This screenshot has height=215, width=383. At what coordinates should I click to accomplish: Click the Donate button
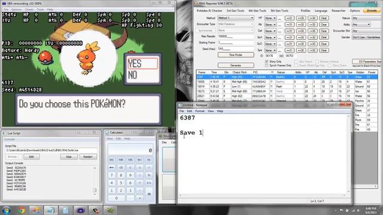[372, 11]
